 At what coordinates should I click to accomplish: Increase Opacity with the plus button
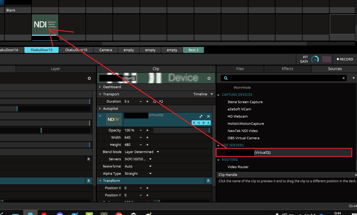coord(147,130)
